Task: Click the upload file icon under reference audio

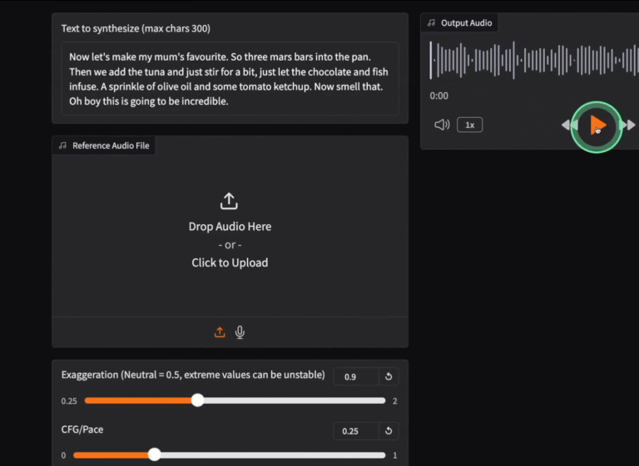Action: (220, 332)
